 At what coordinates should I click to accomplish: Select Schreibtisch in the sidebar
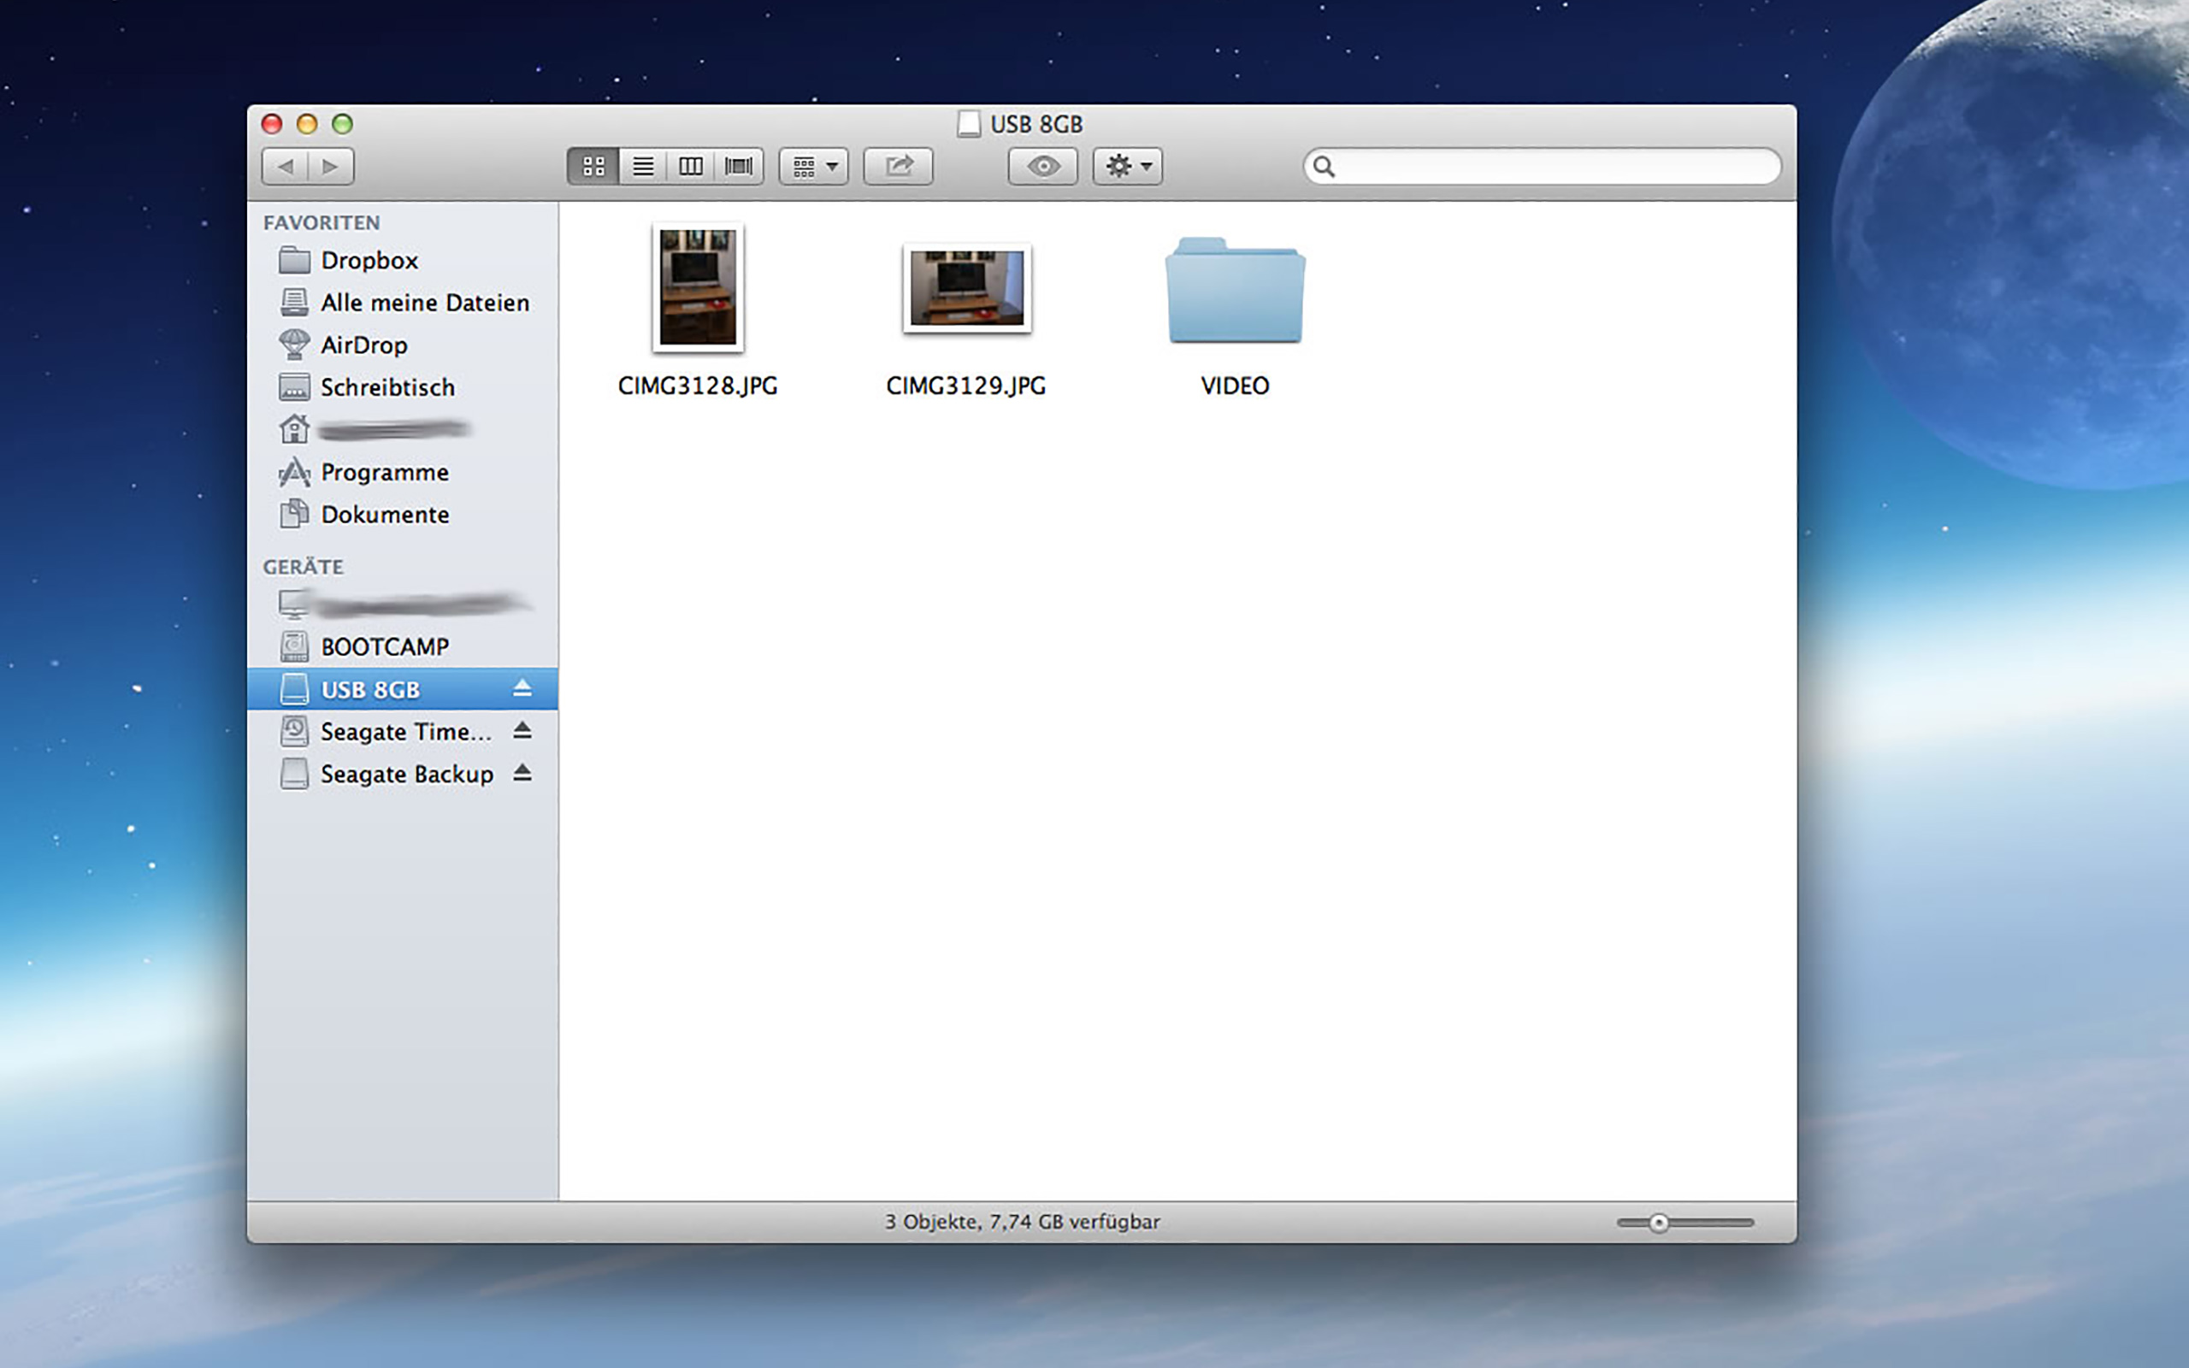404,387
